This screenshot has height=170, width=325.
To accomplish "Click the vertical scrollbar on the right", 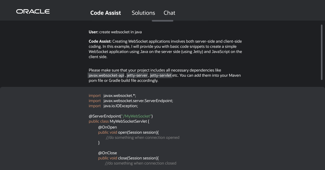I will click(322, 51).
